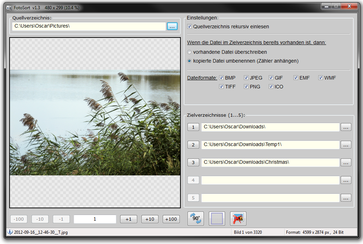
Task: Click the info icon in the status bar
Action: (x=10, y=232)
